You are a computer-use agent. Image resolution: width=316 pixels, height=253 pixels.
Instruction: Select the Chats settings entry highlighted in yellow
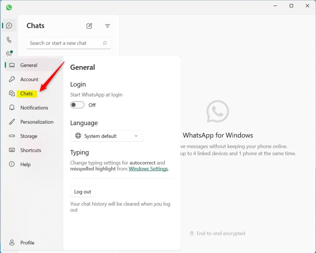pos(27,93)
